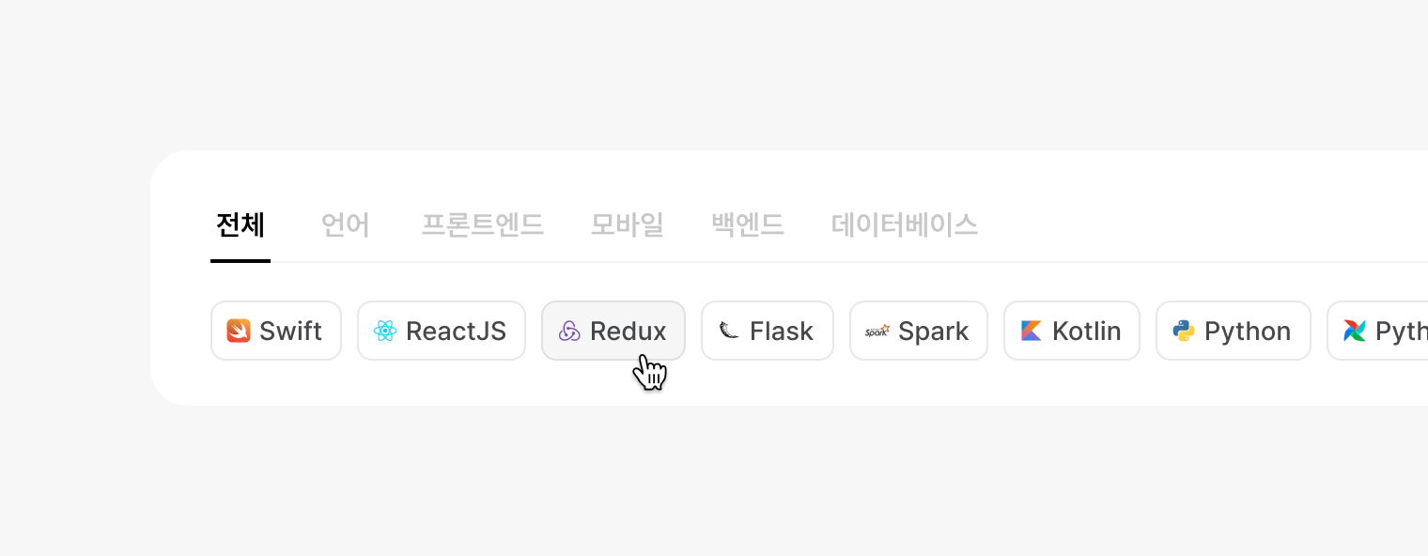Image resolution: width=1428 pixels, height=556 pixels.
Task: Click the cyan React atom icon
Action: [x=385, y=331]
